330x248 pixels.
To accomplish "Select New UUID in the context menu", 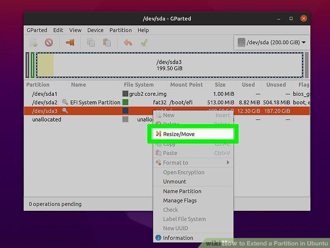I will 193,228.
